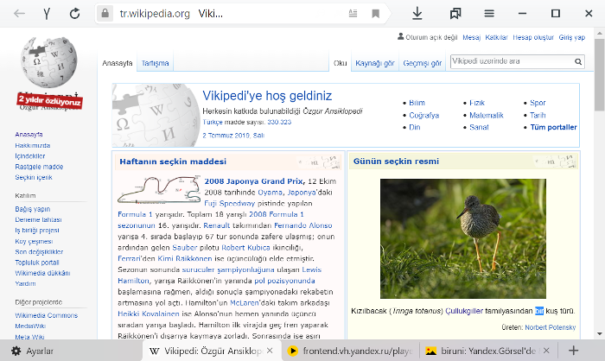The height and width of the screenshot is (361, 605).
Task: Close the biruni Yandex.Görsel tab
Action: (546, 351)
